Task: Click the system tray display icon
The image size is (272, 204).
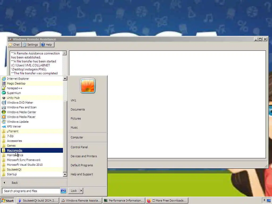Action: pyautogui.click(x=269, y=201)
